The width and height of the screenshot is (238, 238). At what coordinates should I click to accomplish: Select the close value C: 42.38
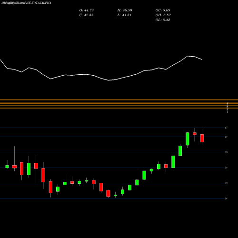click(x=86, y=15)
